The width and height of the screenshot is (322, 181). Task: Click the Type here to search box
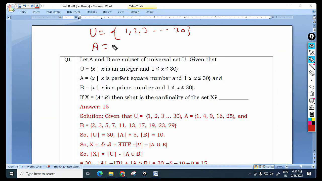tap(50, 174)
